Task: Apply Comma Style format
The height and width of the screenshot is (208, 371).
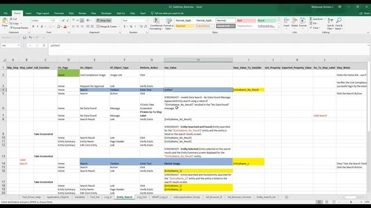Action: (135, 27)
